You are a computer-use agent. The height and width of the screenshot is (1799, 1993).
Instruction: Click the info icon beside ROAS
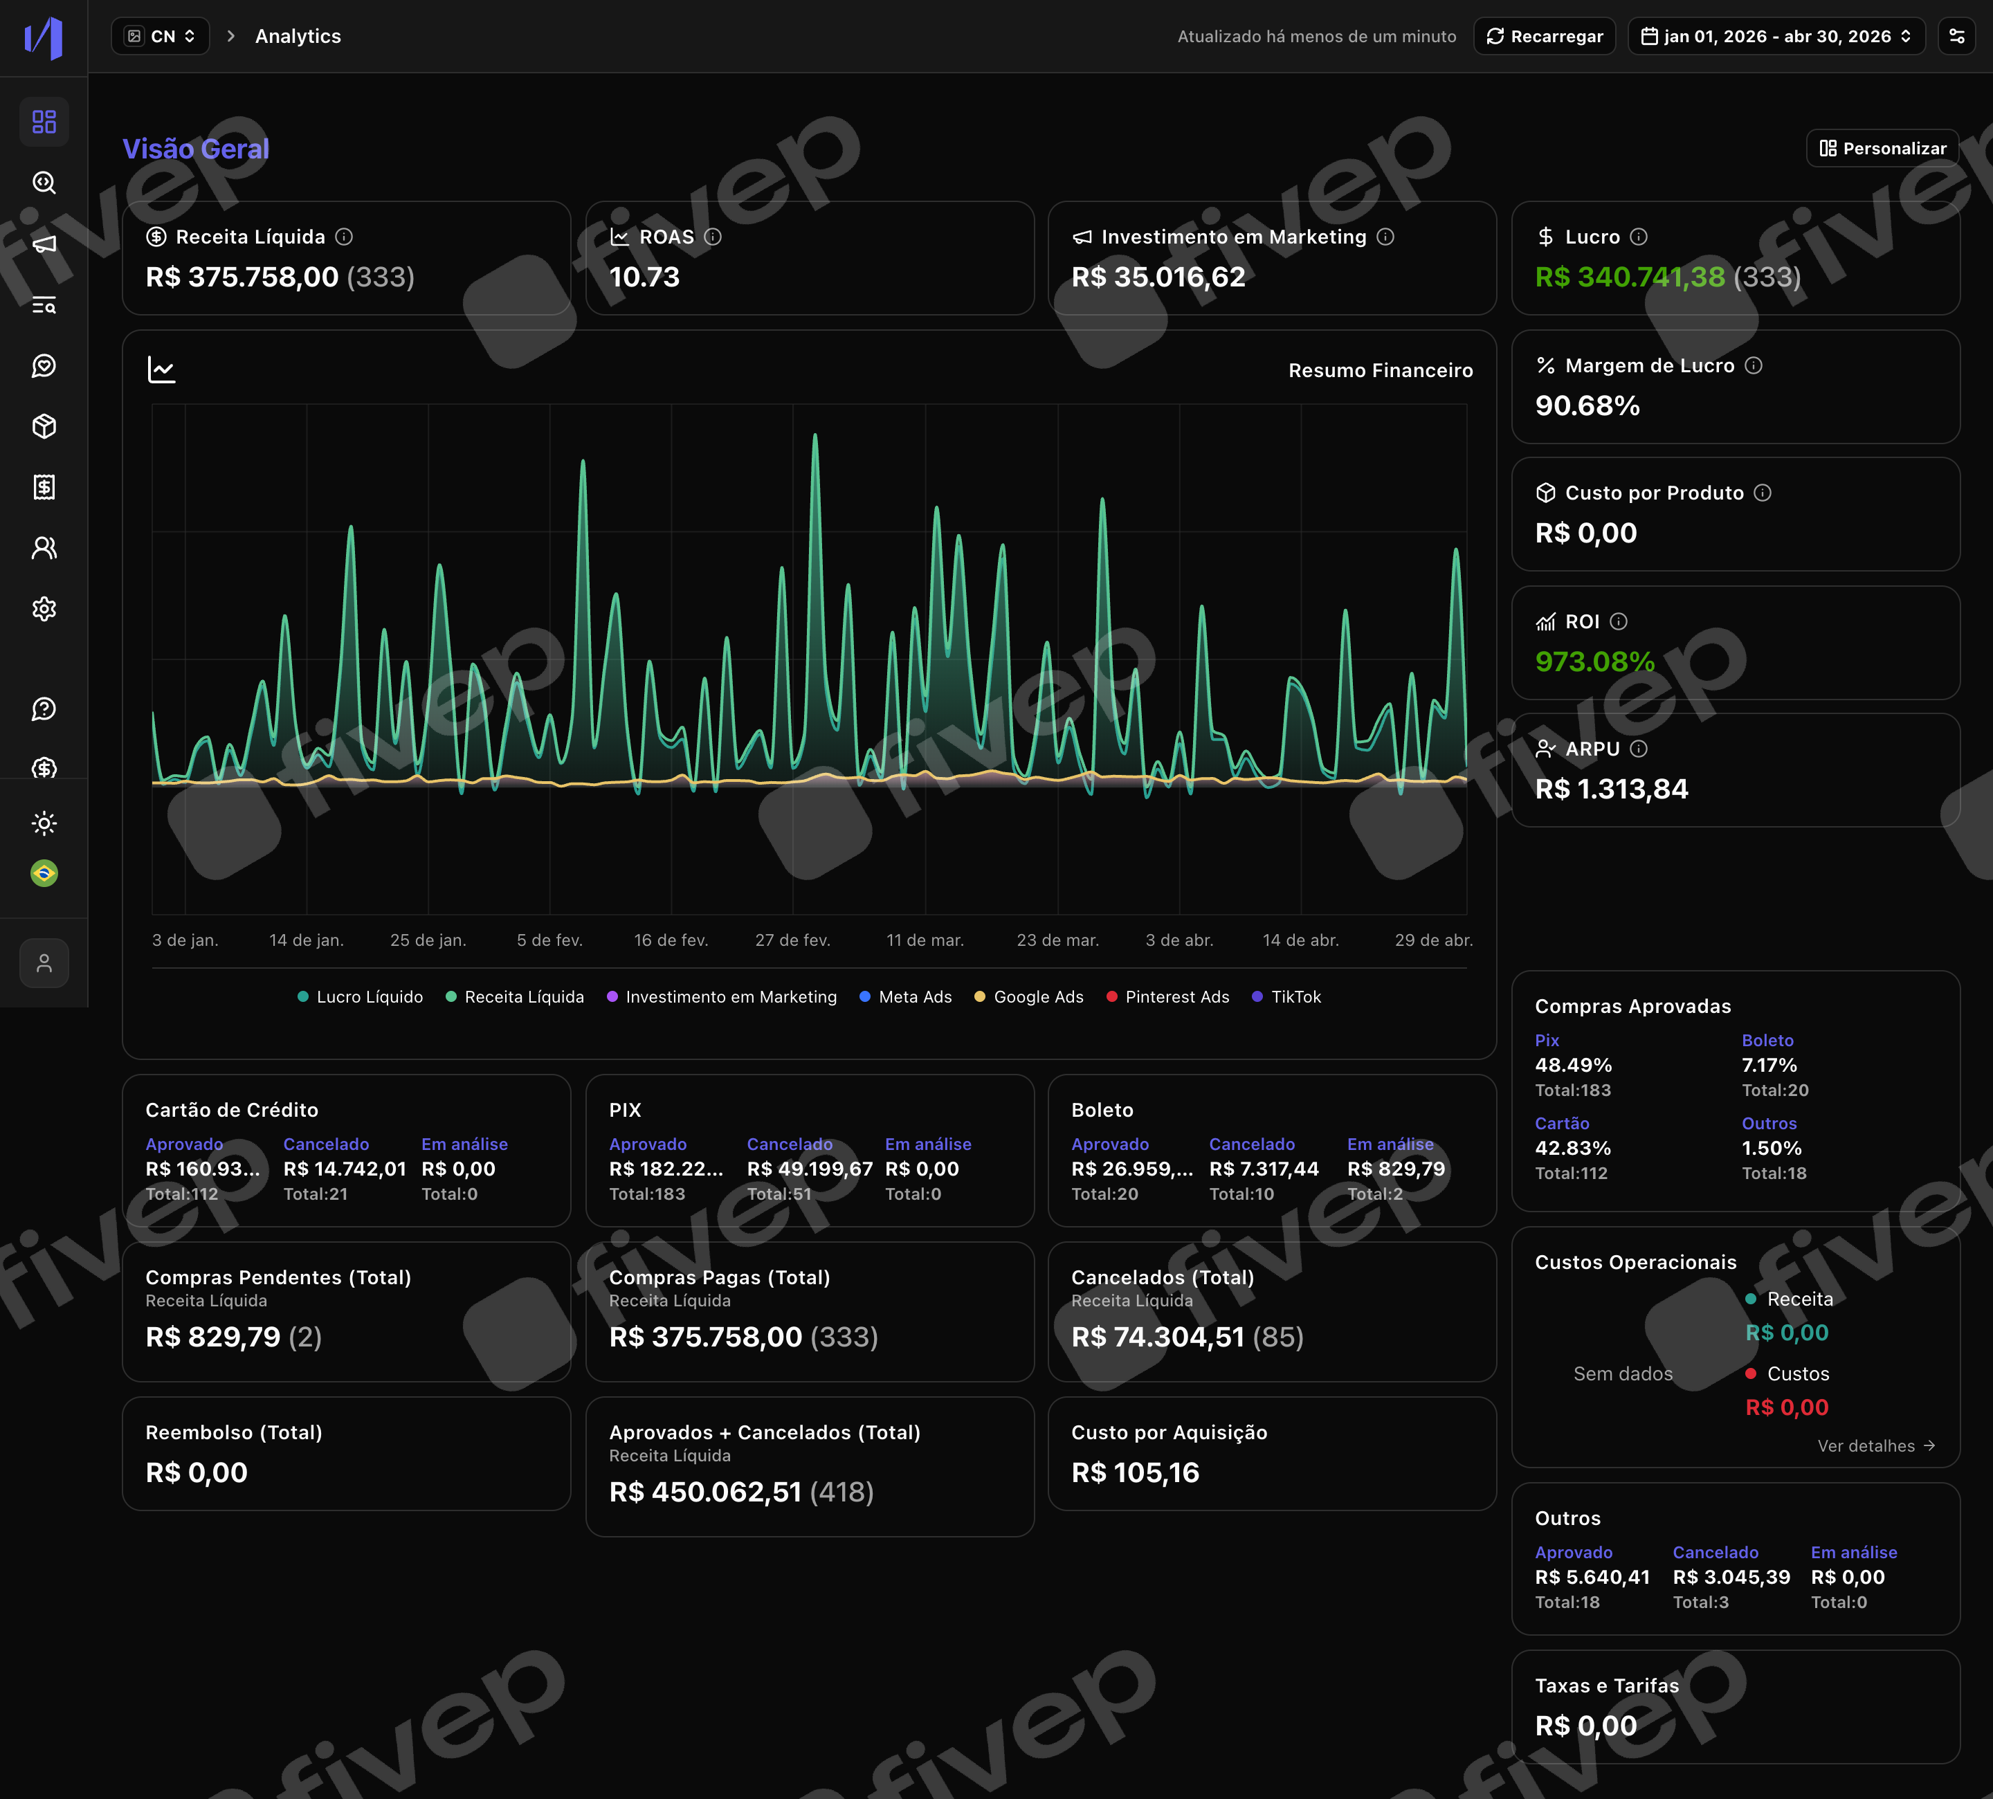point(713,237)
